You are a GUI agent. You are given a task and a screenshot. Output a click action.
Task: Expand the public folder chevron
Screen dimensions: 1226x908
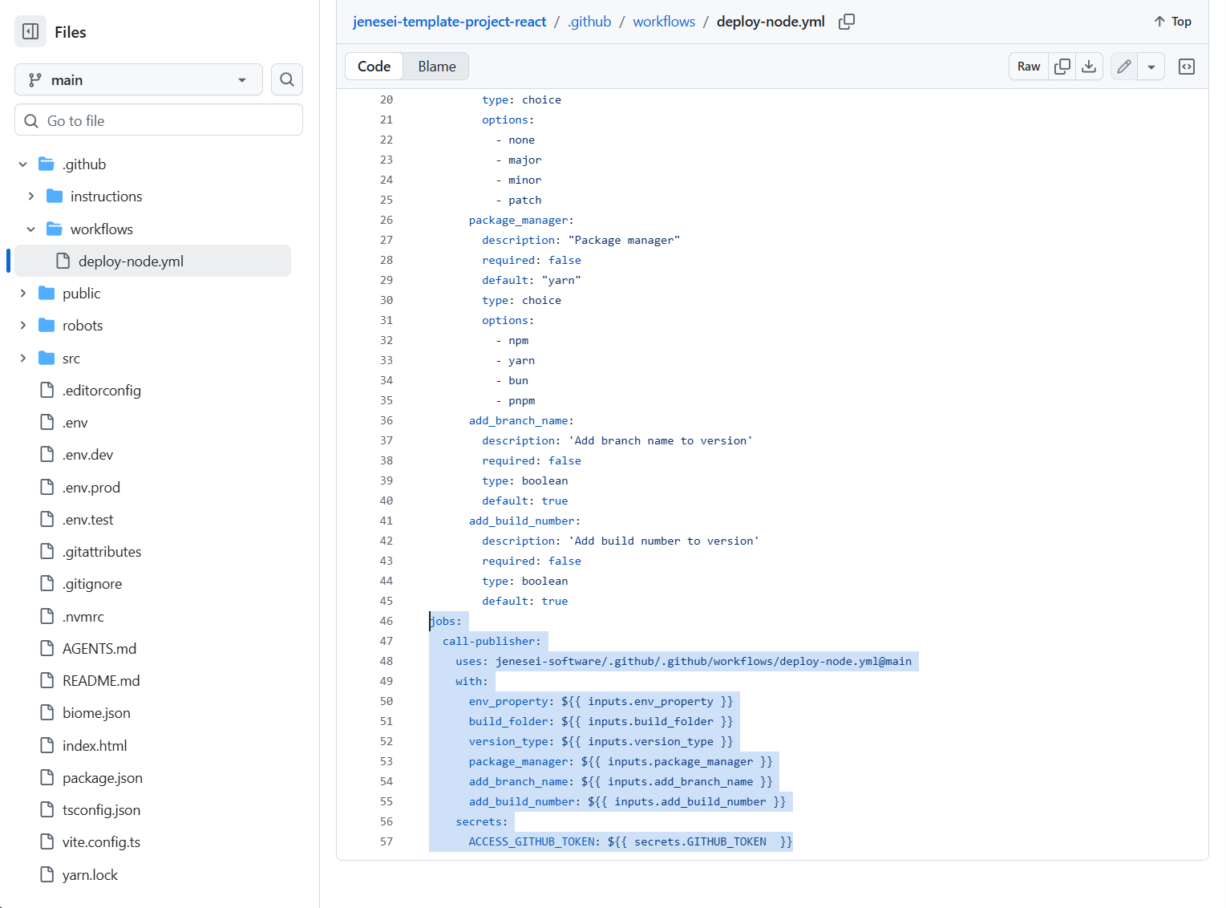pyautogui.click(x=23, y=294)
